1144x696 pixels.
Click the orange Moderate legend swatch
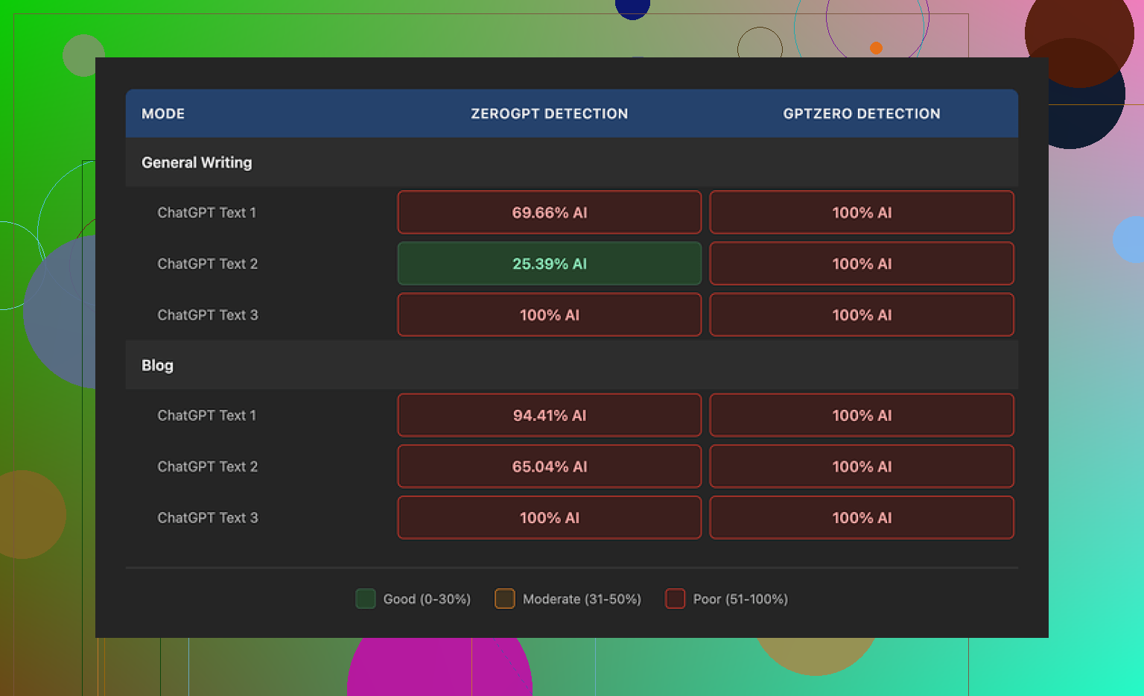coord(504,598)
